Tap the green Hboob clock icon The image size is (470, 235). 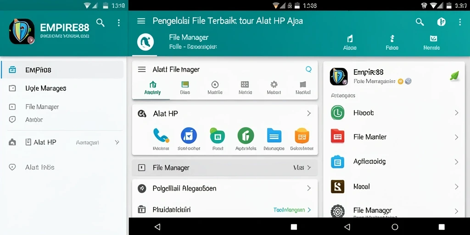click(x=337, y=113)
